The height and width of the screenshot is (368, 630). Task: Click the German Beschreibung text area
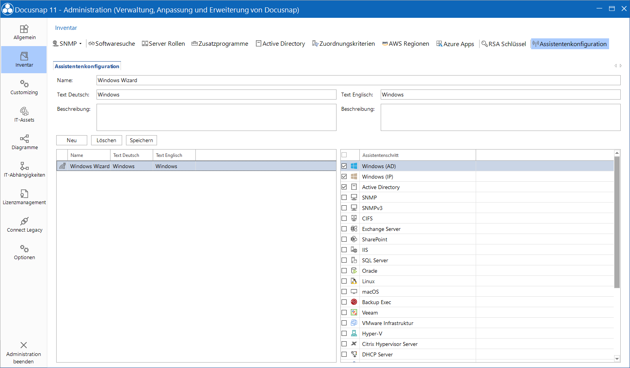tap(216, 117)
